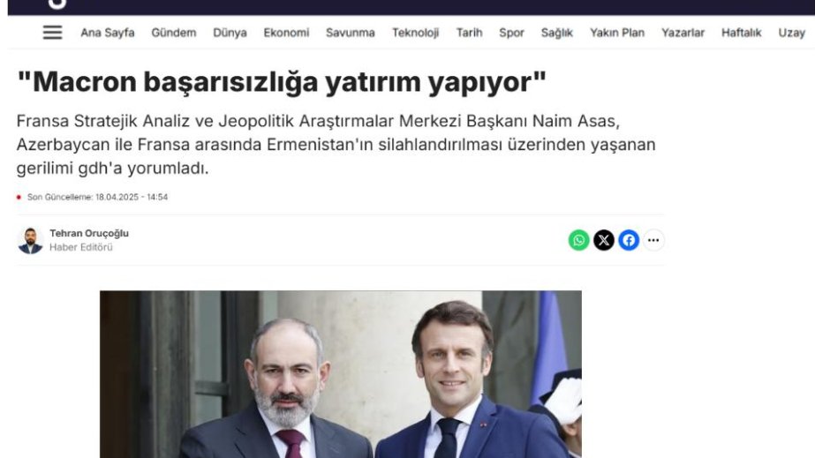The height and width of the screenshot is (458, 815).
Task: Open more share options ellipsis
Action: (653, 240)
